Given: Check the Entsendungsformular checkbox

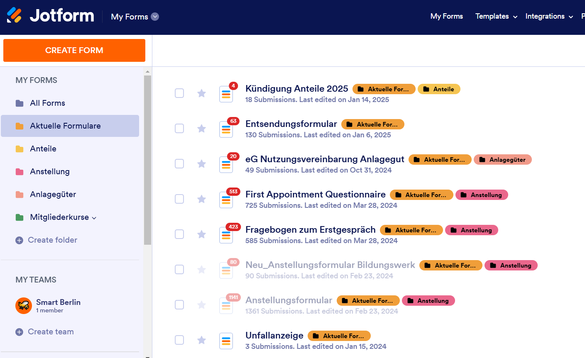Looking at the screenshot, I should pos(179,128).
